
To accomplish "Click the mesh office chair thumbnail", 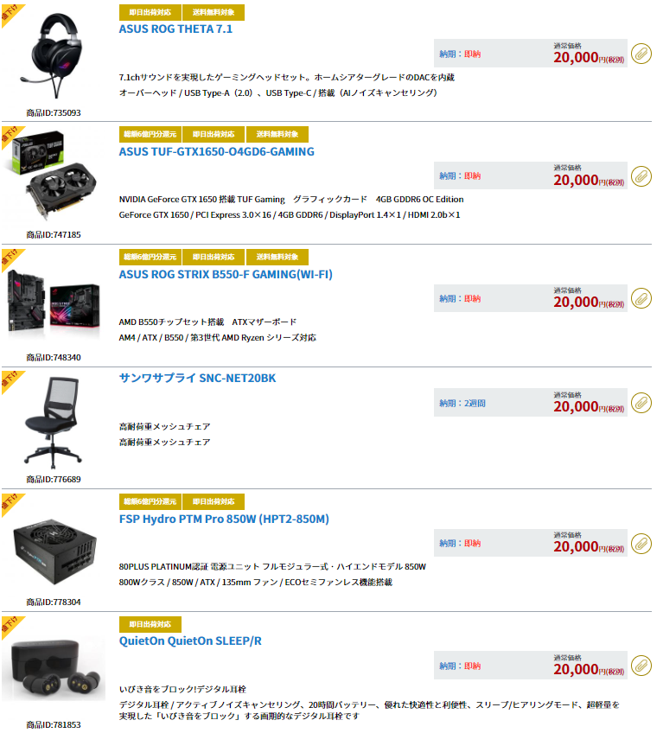I will tap(53, 422).
